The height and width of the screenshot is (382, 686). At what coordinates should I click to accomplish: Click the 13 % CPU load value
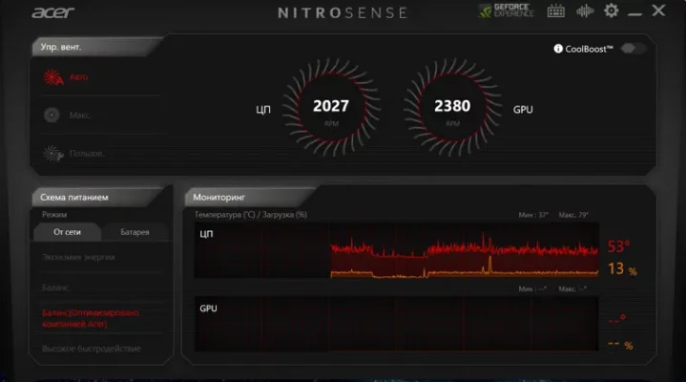coord(622,269)
